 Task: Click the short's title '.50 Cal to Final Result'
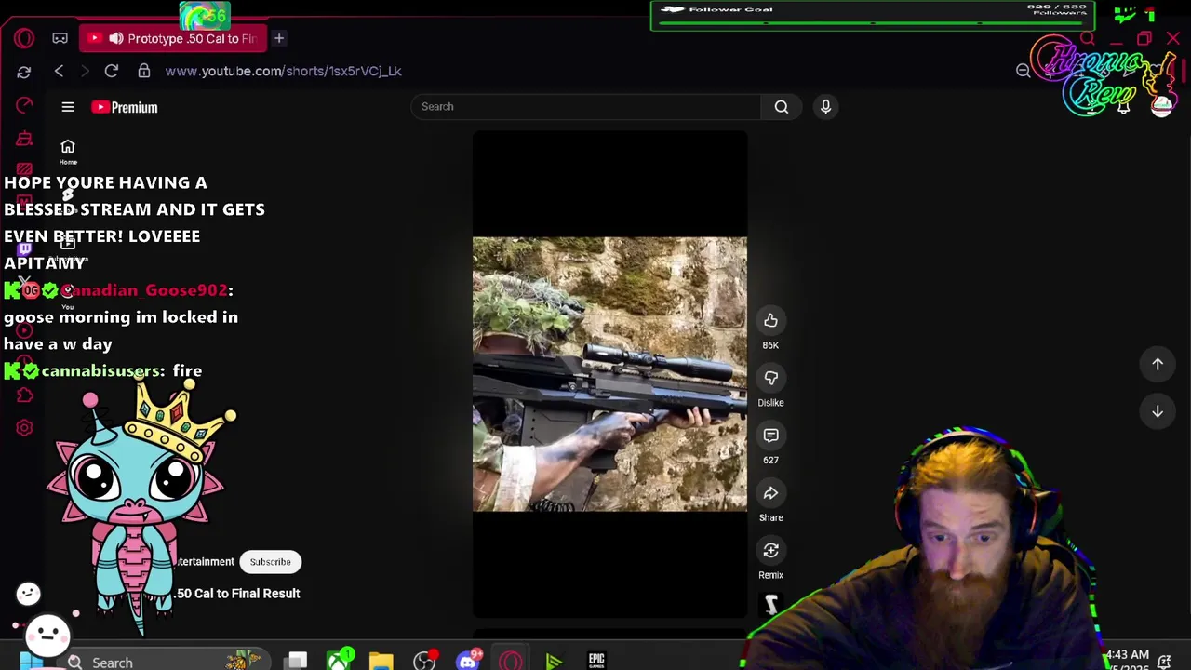[x=237, y=594]
